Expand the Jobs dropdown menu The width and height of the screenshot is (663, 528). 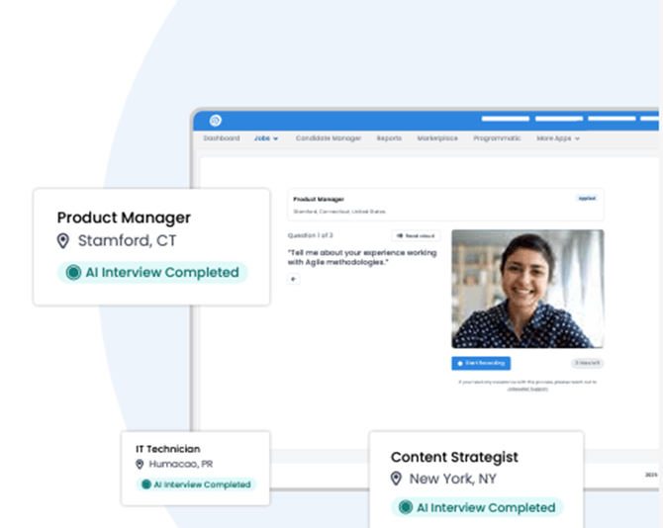[x=266, y=138]
